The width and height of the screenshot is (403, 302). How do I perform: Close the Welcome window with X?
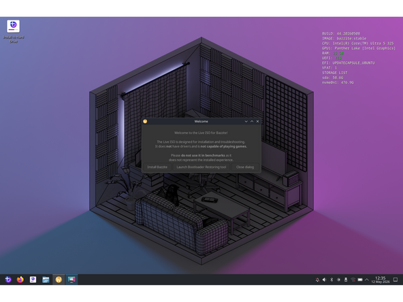click(257, 121)
